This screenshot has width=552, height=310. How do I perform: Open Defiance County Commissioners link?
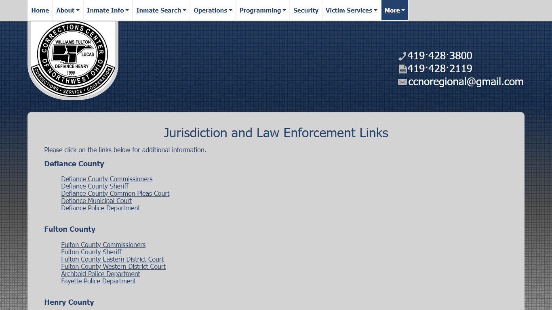coord(107,179)
